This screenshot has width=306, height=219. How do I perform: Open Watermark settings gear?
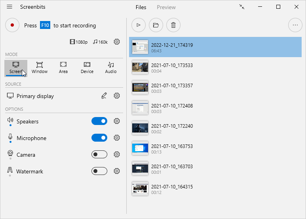[117, 171]
